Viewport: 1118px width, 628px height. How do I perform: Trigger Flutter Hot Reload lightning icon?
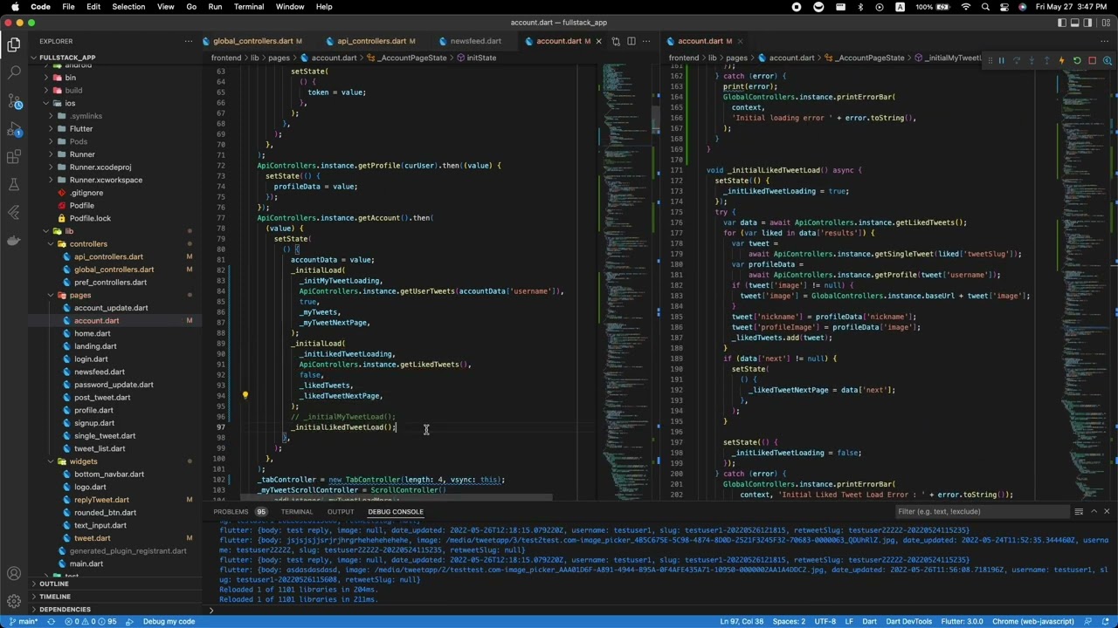tap(1061, 61)
